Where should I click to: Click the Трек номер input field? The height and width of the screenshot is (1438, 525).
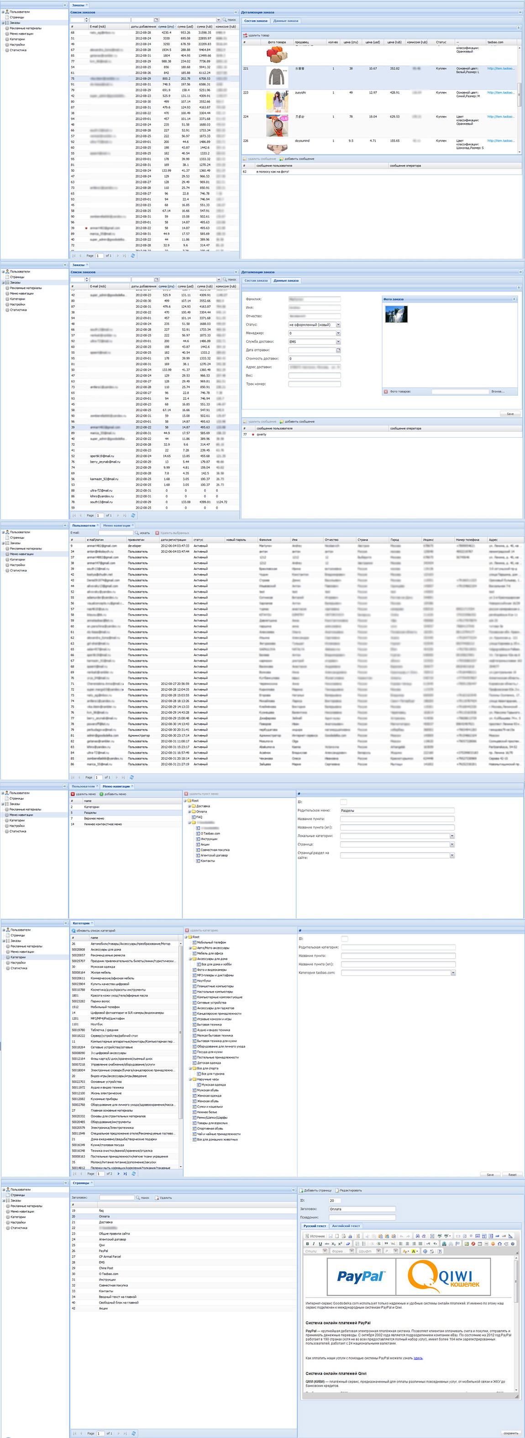pos(314,384)
